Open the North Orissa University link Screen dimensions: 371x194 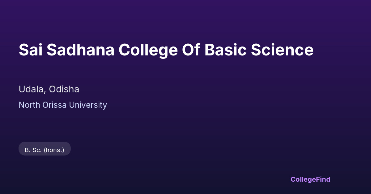(x=63, y=105)
